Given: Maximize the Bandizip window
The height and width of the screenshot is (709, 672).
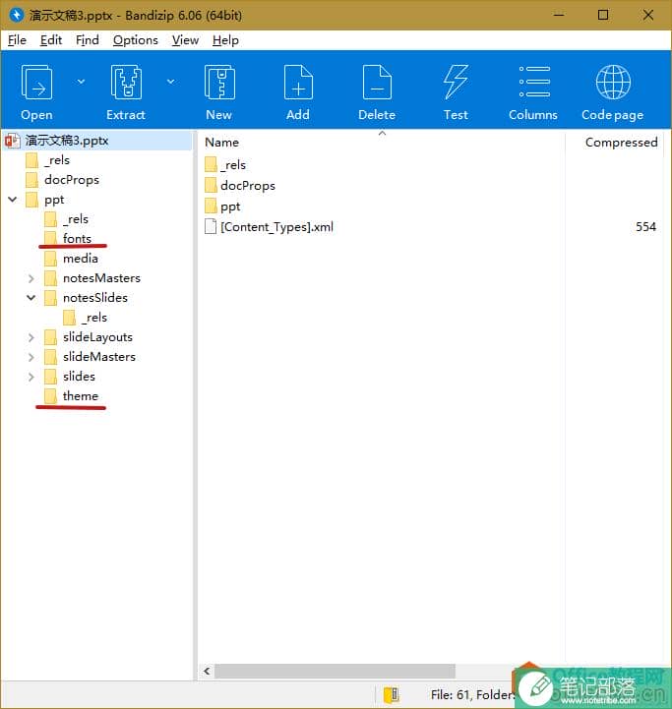Looking at the screenshot, I should (x=603, y=15).
